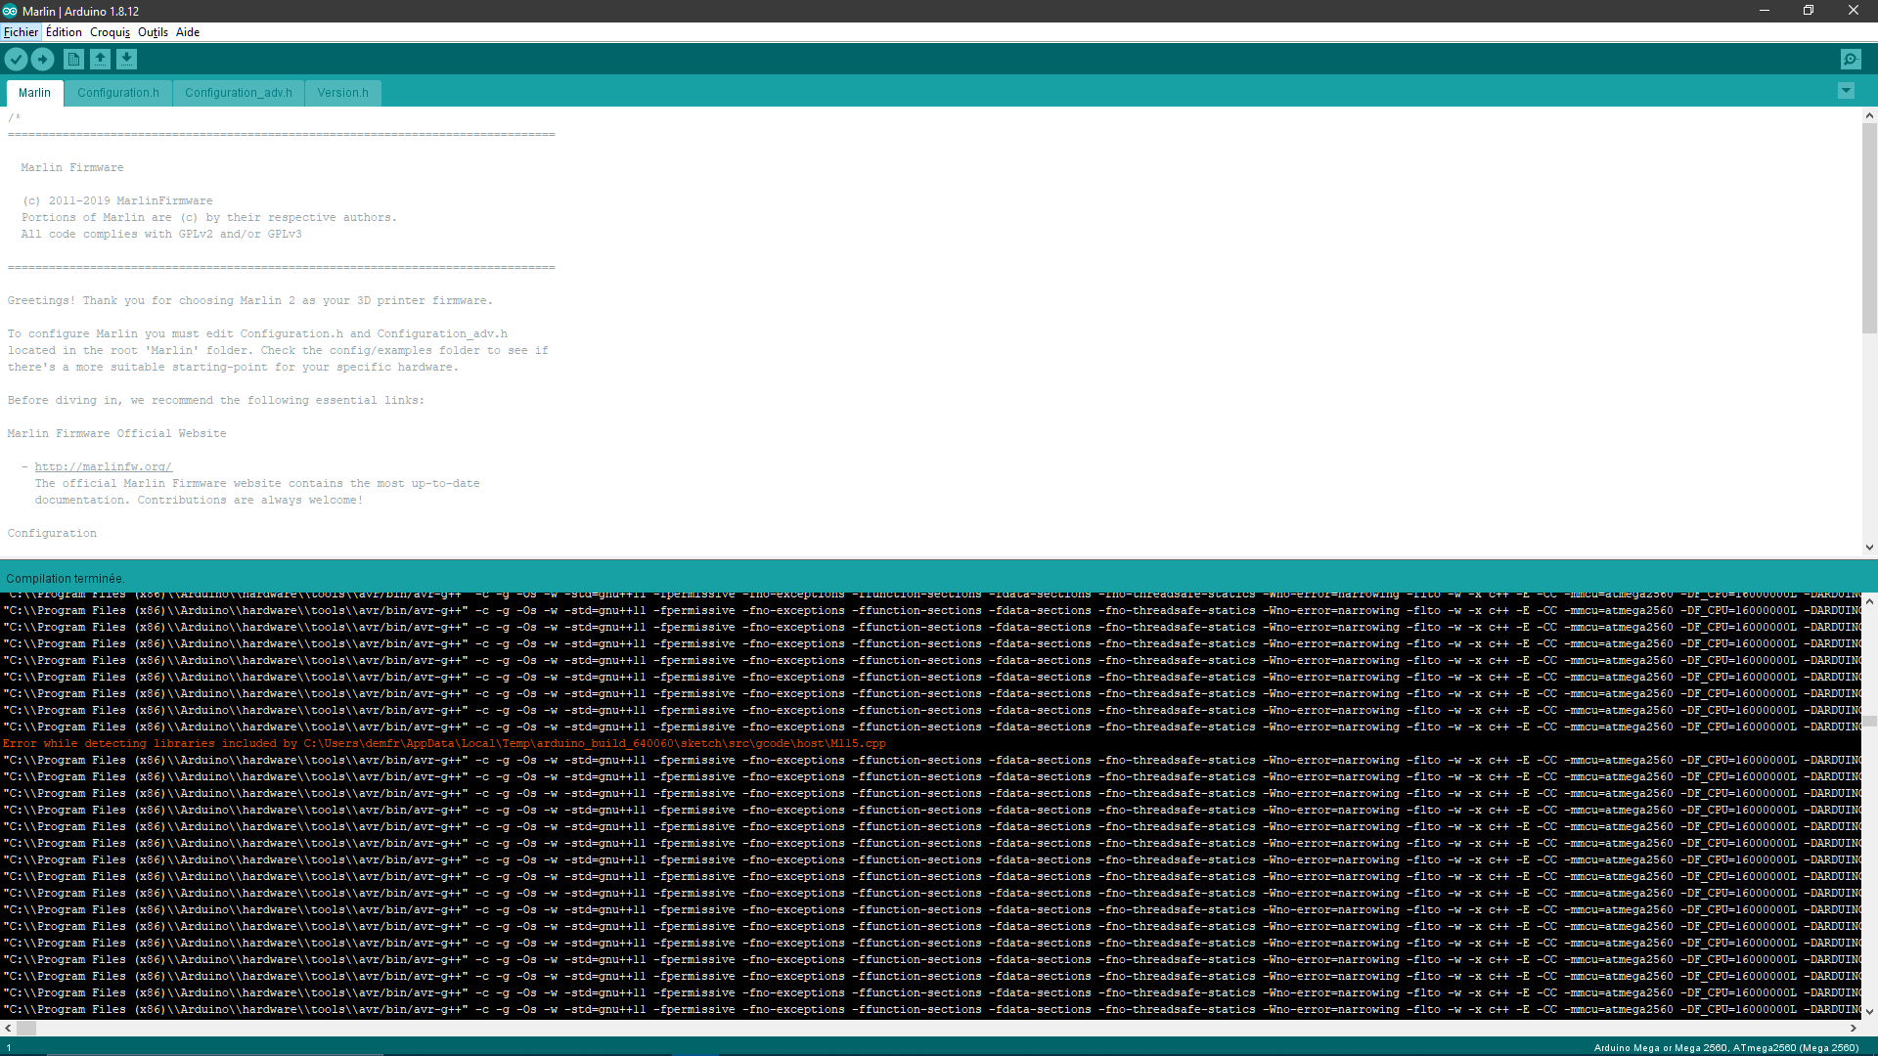Click 'The official Marlin Firmware website' line
The image size is (1878, 1056).
(x=257, y=484)
